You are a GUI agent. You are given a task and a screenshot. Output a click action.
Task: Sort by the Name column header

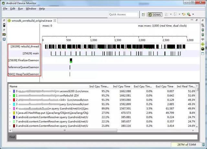(14, 86)
